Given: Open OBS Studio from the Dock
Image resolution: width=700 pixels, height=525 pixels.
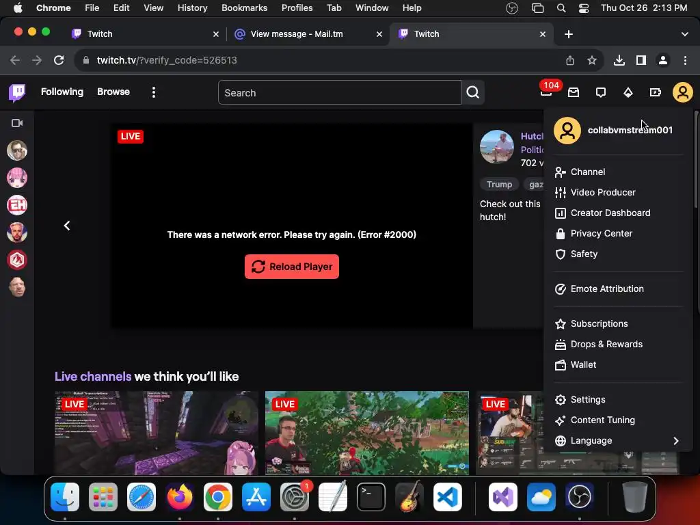Looking at the screenshot, I should tap(579, 497).
